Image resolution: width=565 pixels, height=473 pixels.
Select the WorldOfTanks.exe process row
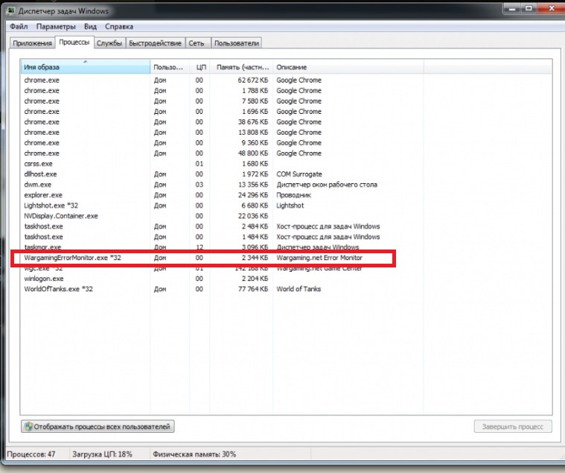coord(286,289)
